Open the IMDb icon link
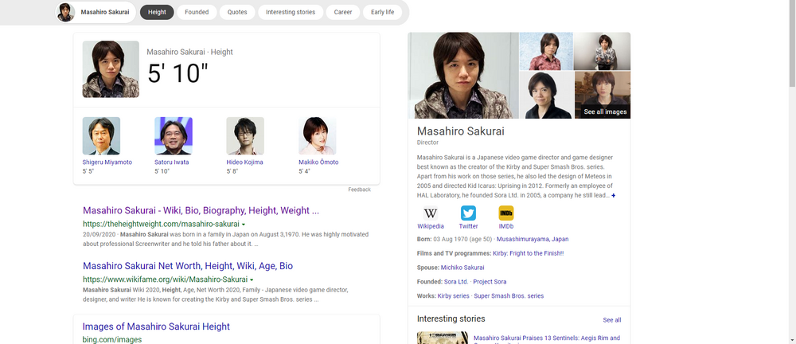Viewport: 796px width, 344px height. click(505, 213)
